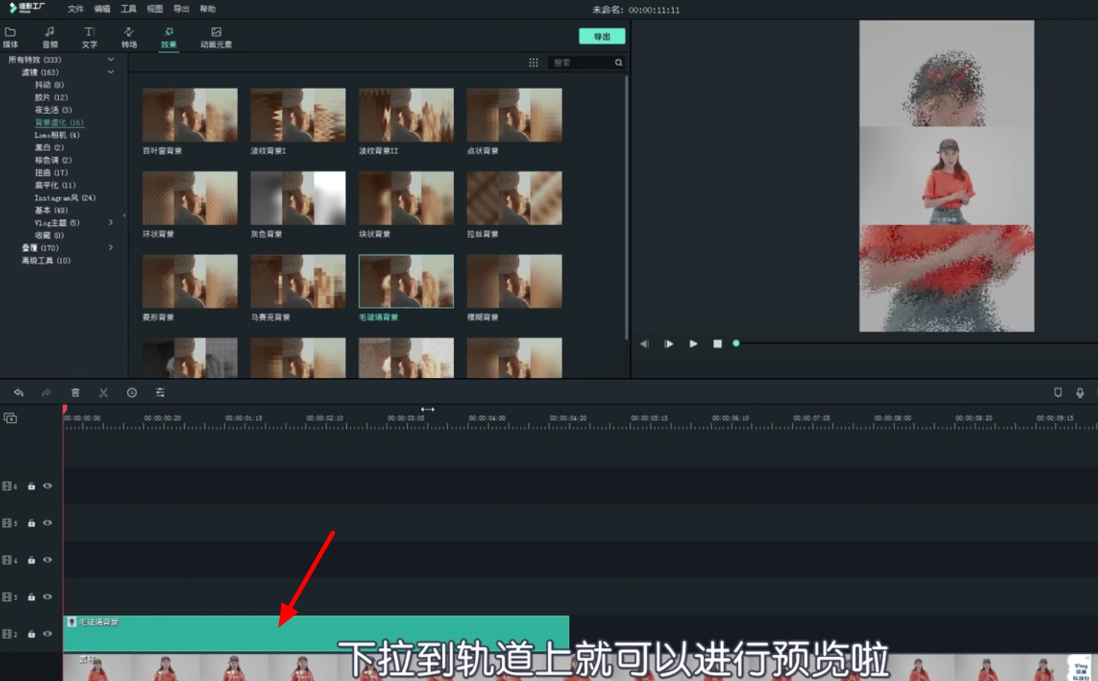Viewport: 1098px width, 681px height.
Task: Open the voiceover microphone tool
Action: (1079, 392)
